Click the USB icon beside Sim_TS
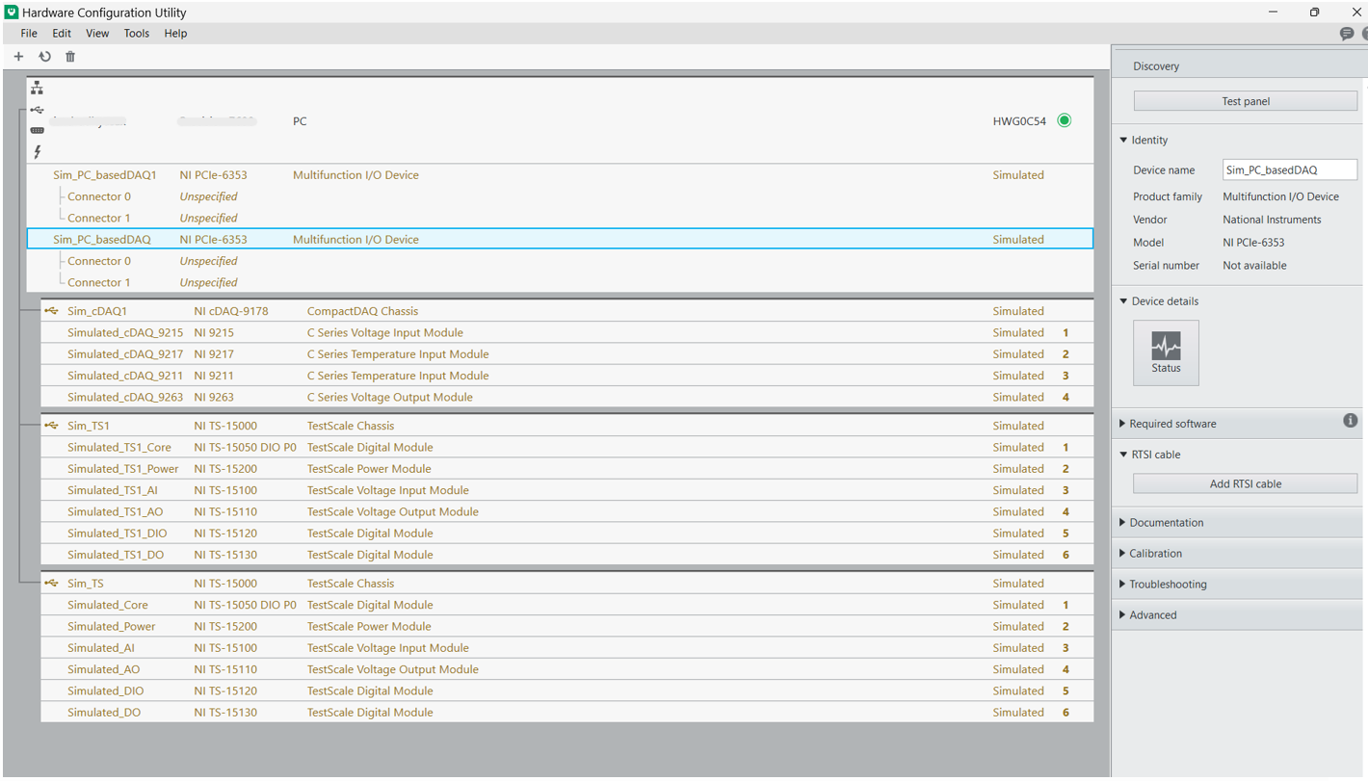Screen dimensions: 1368x781 point(51,584)
